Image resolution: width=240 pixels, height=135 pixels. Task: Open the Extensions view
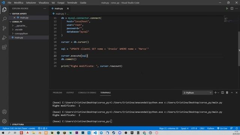pyautogui.click(x=4, y=47)
